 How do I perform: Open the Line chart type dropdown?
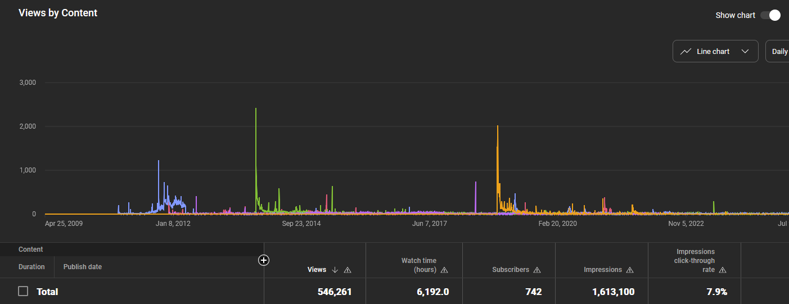pyautogui.click(x=715, y=51)
